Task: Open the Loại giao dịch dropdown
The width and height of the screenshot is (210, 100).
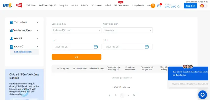Action: pyautogui.click(x=76, y=30)
